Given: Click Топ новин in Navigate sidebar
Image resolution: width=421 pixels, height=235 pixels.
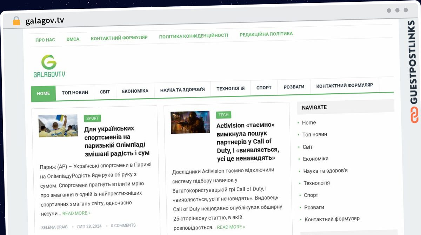Looking at the screenshot, I should (315, 134).
